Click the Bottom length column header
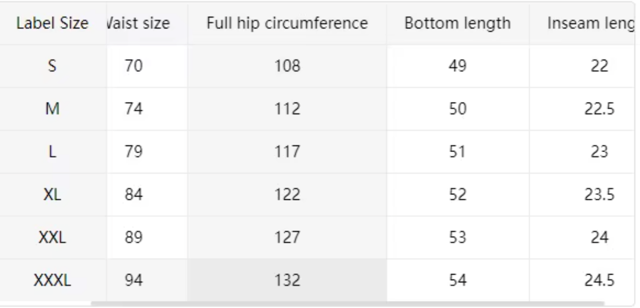 tap(458, 23)
